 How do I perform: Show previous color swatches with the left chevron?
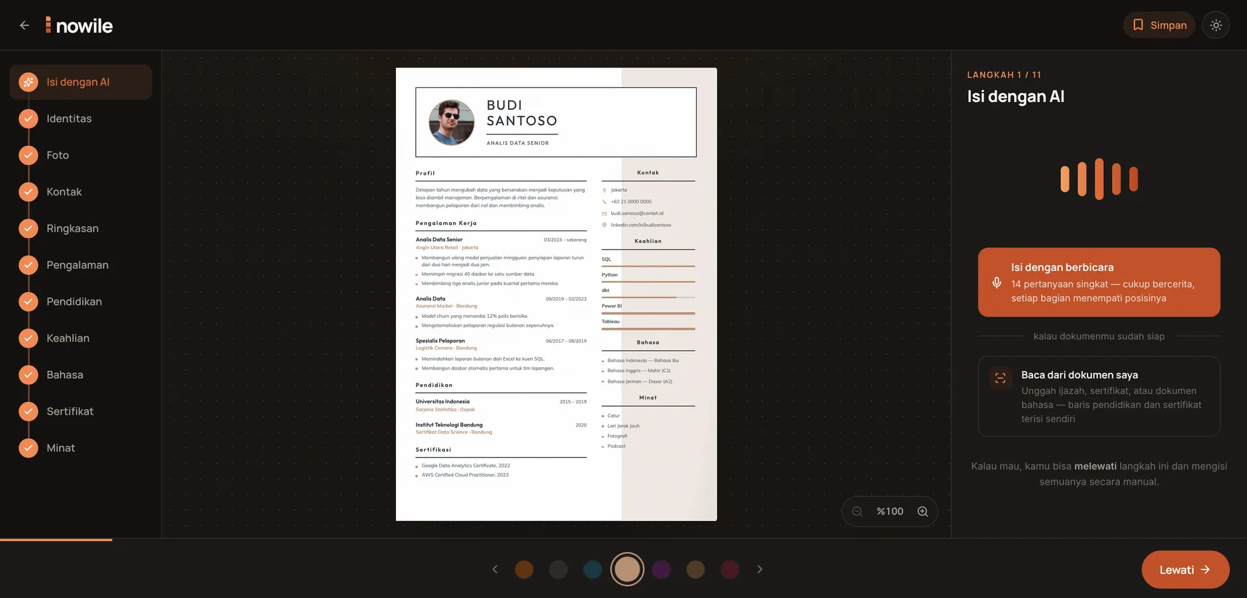click(x=495, y=569)
